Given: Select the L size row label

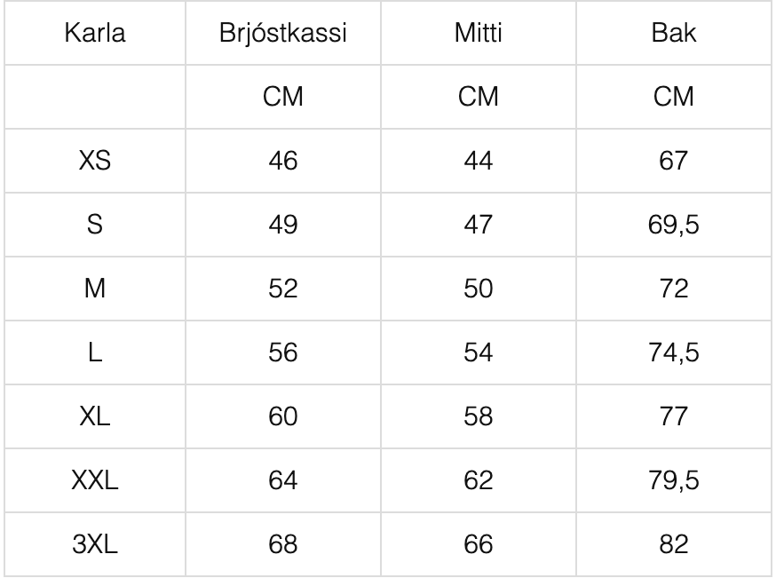Looking at the screenshot, I should point(94,352).
